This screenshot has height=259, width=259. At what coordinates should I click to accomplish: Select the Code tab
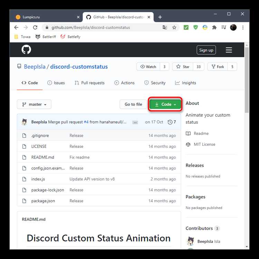point(30,83)
